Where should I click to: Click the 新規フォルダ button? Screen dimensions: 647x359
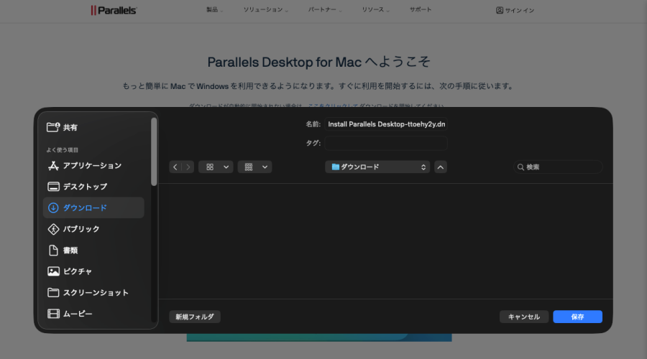[x=195, y=317]
